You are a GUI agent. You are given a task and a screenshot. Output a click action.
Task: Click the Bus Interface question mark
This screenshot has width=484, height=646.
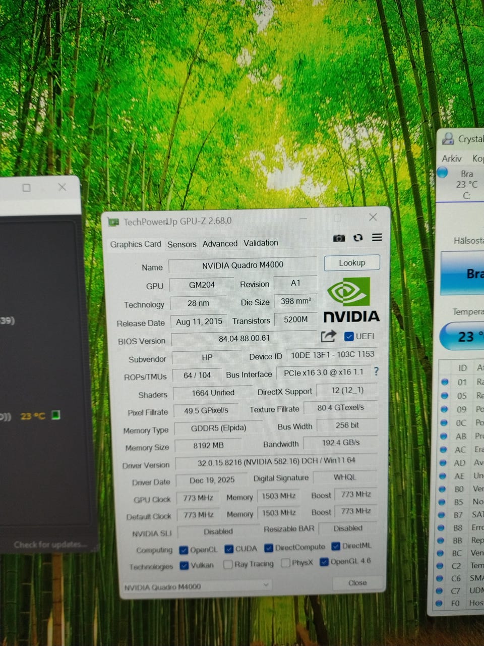tap(376, 371)
